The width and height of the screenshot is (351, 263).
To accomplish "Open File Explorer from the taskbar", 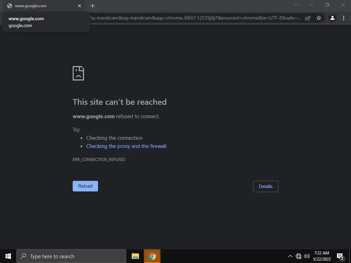I will click(x=135, y=256).
